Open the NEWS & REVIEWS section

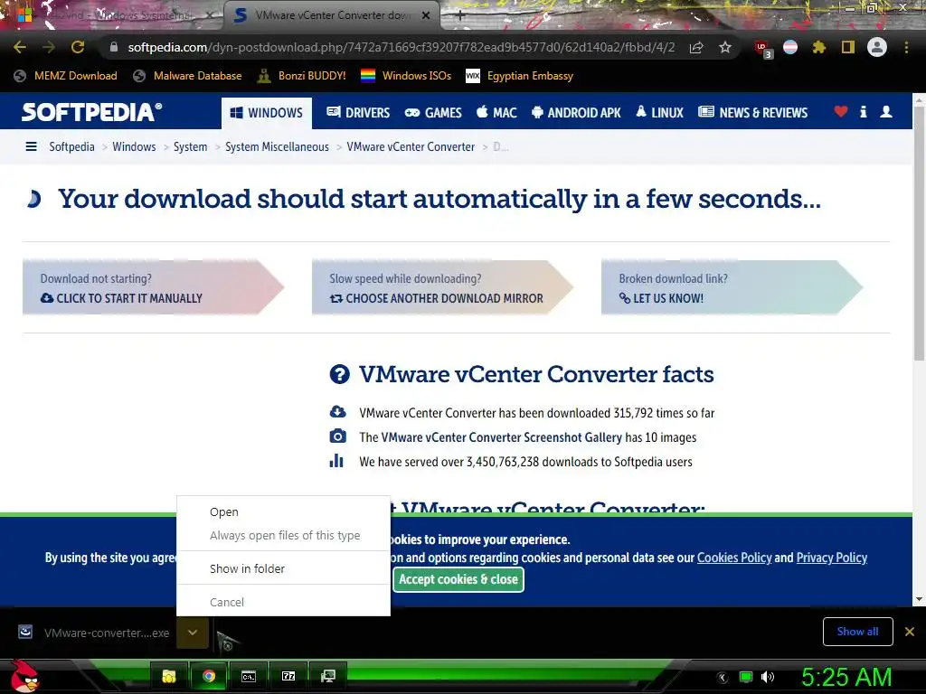752,112
